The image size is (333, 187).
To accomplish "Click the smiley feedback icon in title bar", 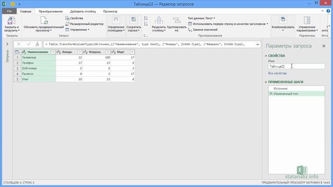I will click(x=12, y=4).
